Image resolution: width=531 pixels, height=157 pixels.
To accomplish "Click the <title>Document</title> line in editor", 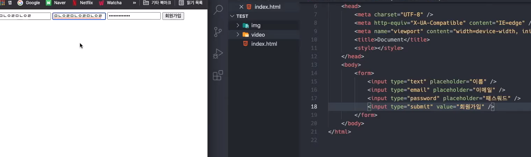I will (392, 39).
